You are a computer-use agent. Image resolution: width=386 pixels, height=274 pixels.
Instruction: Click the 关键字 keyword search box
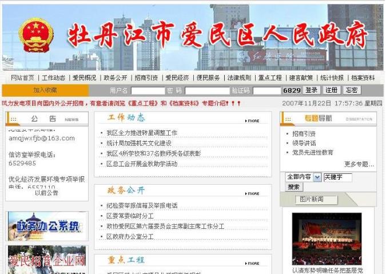[x=337, y=177]
